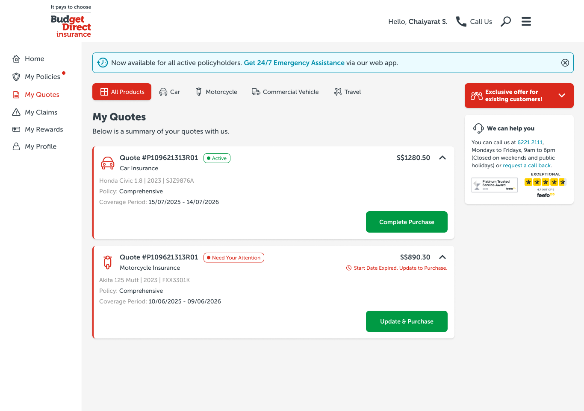Viewport: 584px width, 411px height.
Task: Open the hamburger menu
Action: click(526, 21)
